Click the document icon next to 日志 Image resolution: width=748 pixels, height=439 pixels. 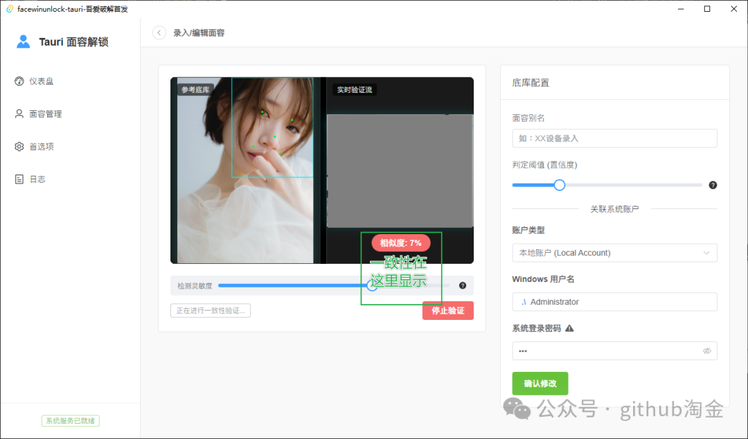coord(20,179)
